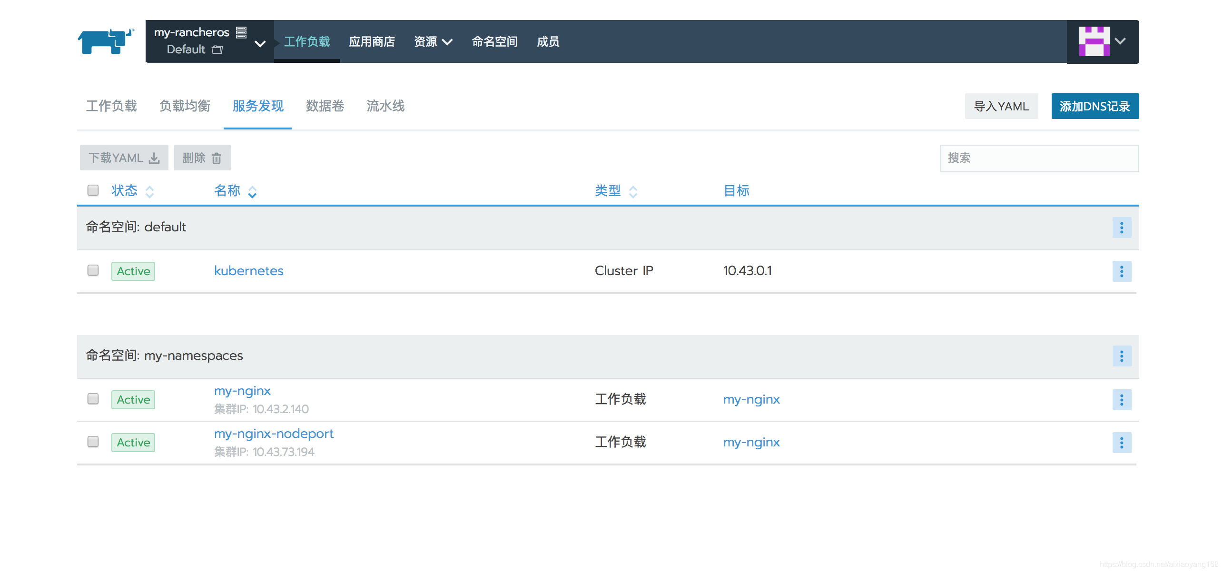Toggle the checkbox for kubernetes service row

coord(93,270)
